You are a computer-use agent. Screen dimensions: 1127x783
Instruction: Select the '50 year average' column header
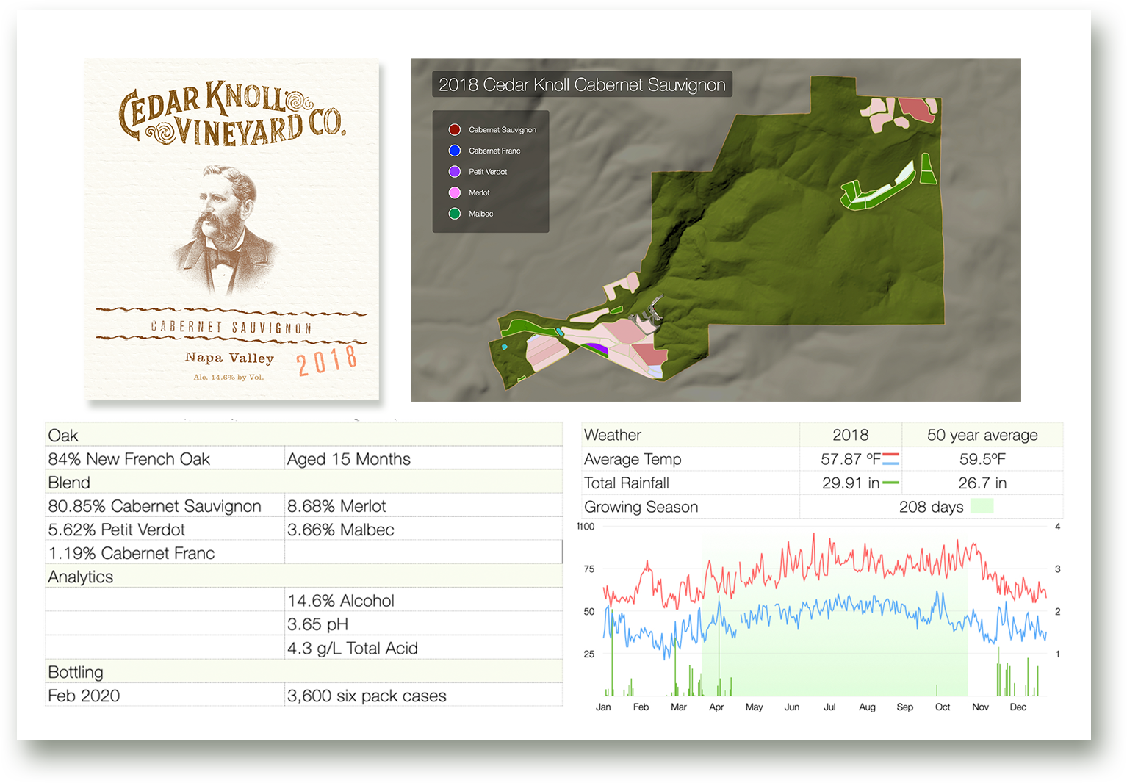point(982,435)
